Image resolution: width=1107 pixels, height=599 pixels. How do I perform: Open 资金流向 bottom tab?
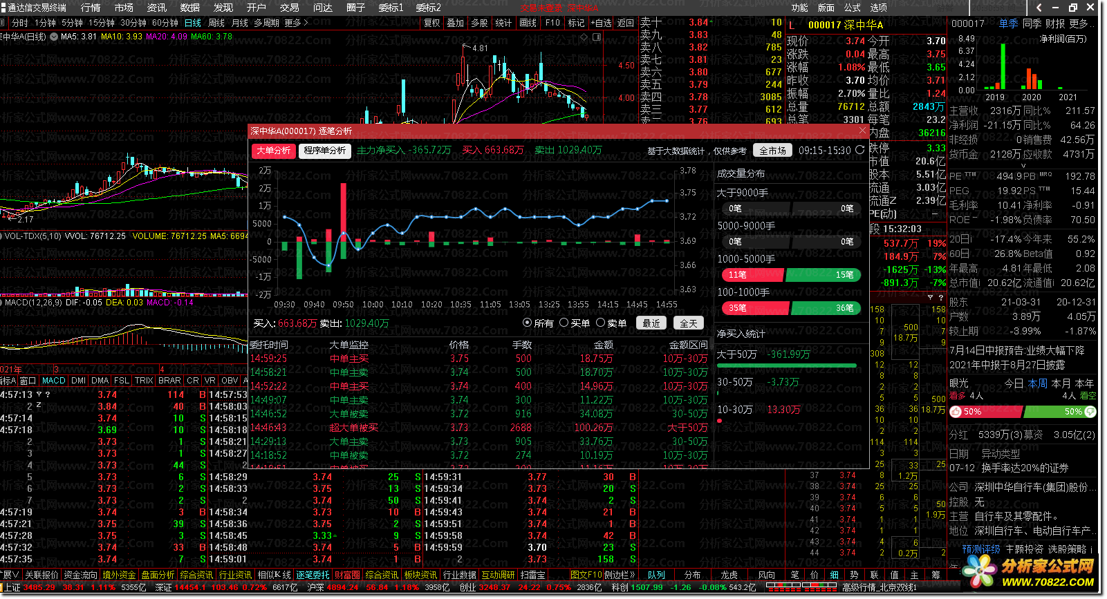coord(80,575)
